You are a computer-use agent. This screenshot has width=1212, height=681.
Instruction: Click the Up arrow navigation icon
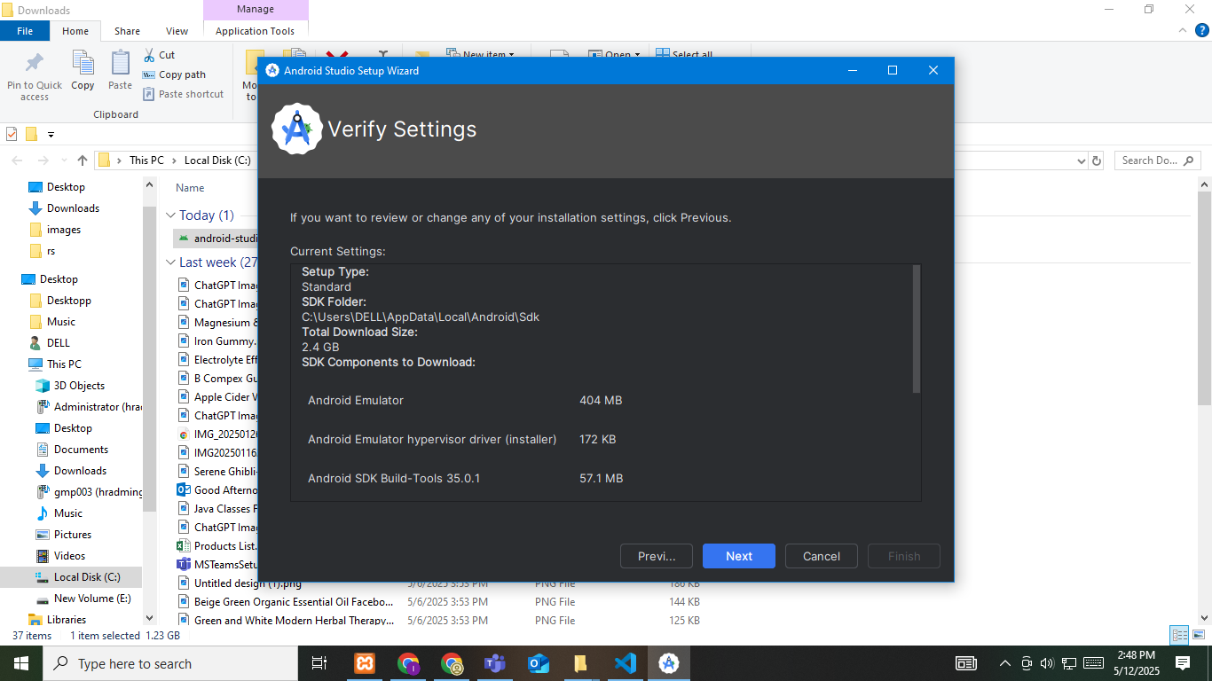[x=83, y=160]
